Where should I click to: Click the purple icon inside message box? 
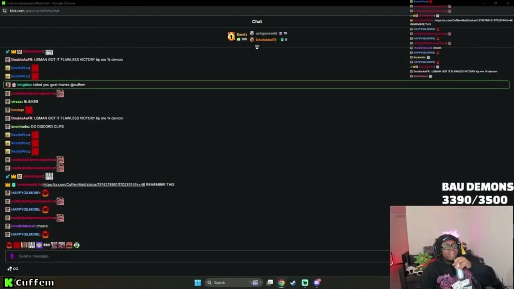pos(12,256)
